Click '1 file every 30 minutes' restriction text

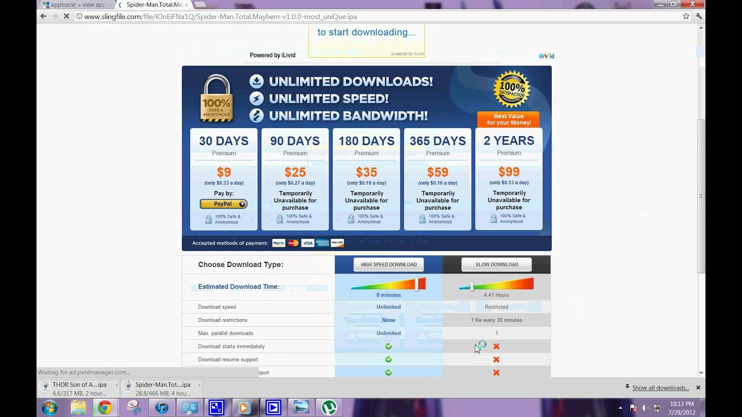coord(496,320)
